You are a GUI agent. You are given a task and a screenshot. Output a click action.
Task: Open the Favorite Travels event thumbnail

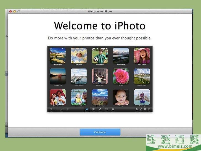pyautogui.click(x=58, y=56)
